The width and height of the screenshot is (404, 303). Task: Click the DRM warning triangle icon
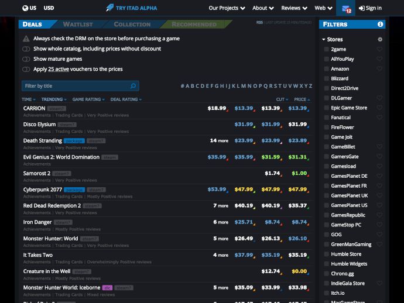26,39
